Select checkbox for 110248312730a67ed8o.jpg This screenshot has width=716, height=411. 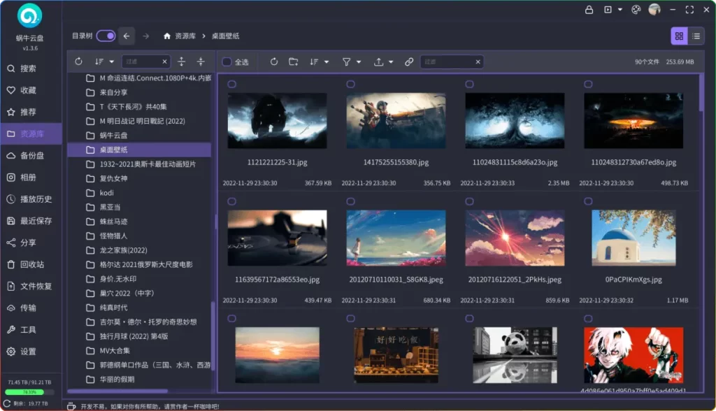[x=588, y=84]
